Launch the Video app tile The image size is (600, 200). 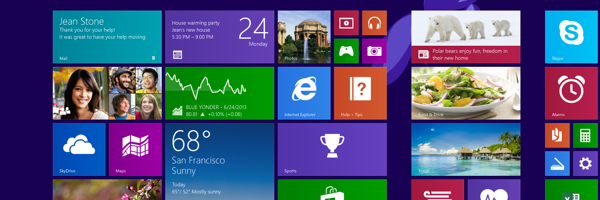coord(346,23)
